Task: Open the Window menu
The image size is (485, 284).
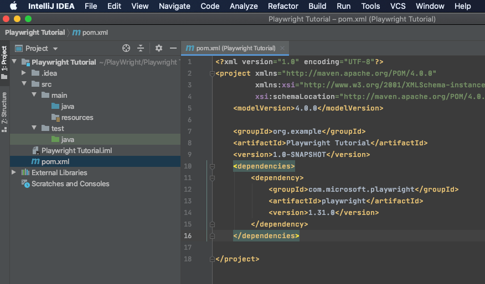Action: (430, 6)
